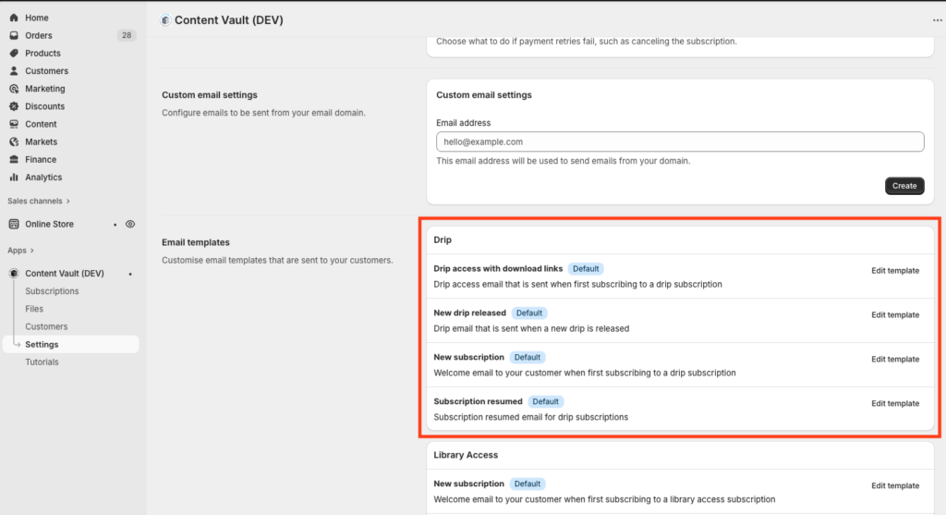This screenshot has width=946, height=515.
Task: Focus the Email address input field
Action: [680, 141]
